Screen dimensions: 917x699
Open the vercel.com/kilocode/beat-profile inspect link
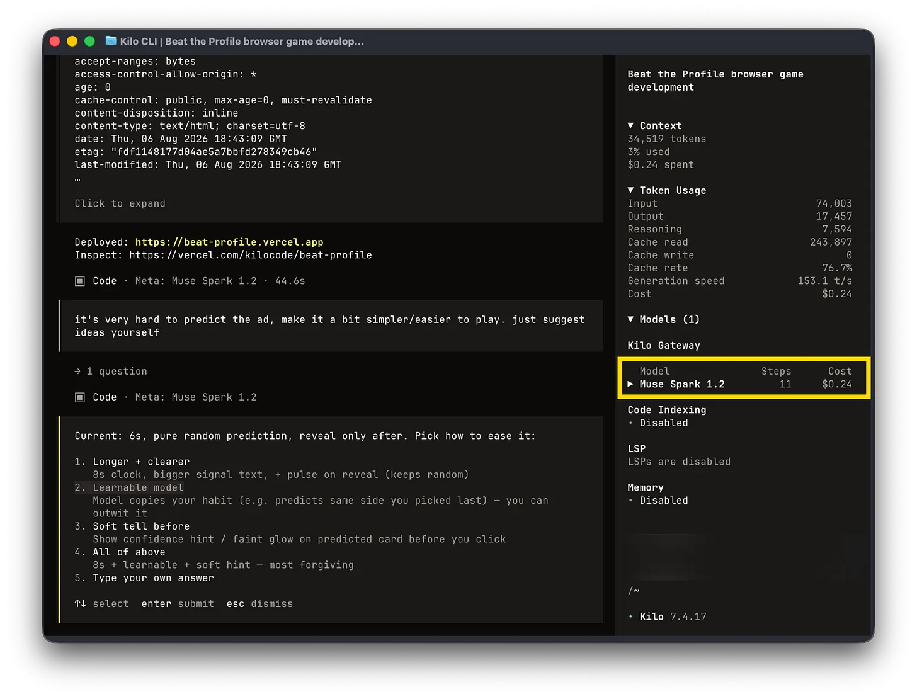(251, 255)
